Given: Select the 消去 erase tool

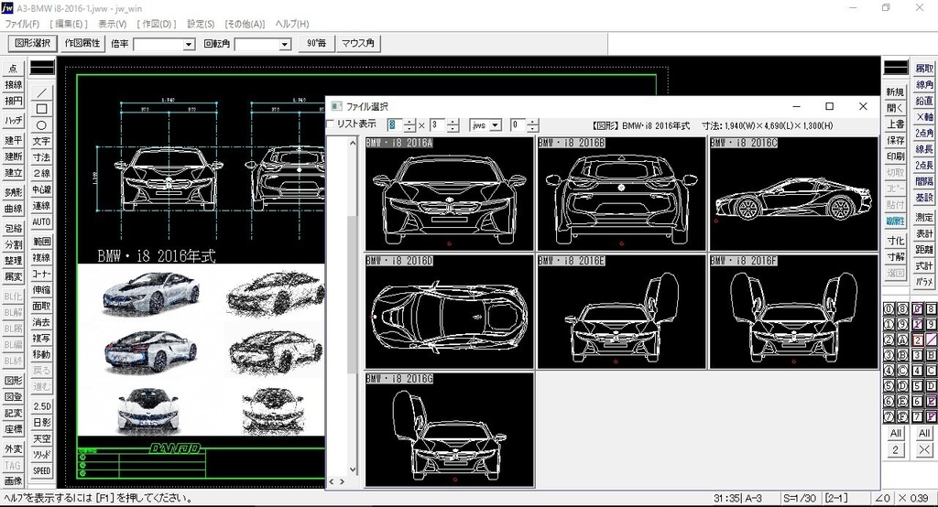Looking at the screenshot, I should [41, 322].
